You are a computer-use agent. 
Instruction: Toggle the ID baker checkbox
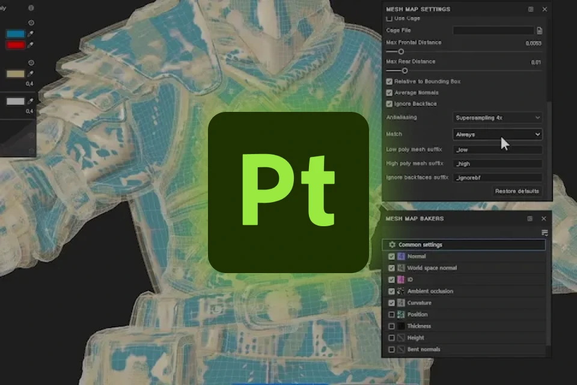point(391,280)
